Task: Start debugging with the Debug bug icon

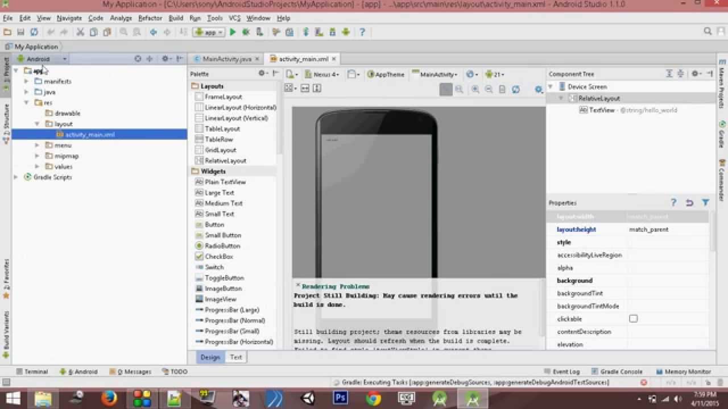Action: tap(246, 32)
